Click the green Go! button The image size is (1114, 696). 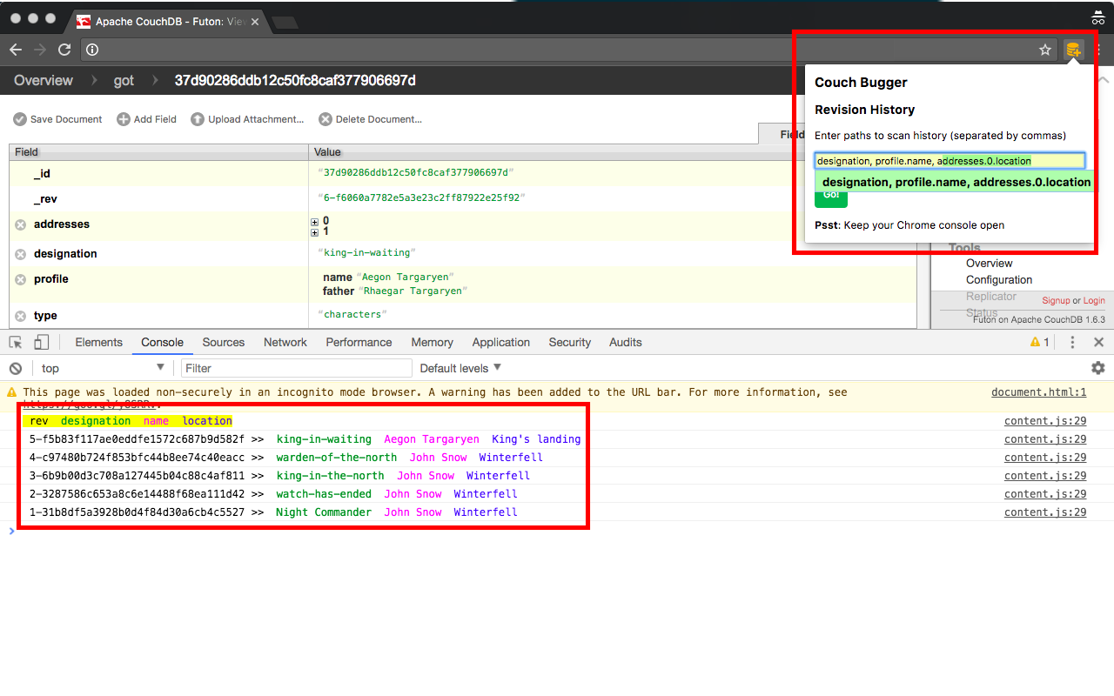(831, 196)
